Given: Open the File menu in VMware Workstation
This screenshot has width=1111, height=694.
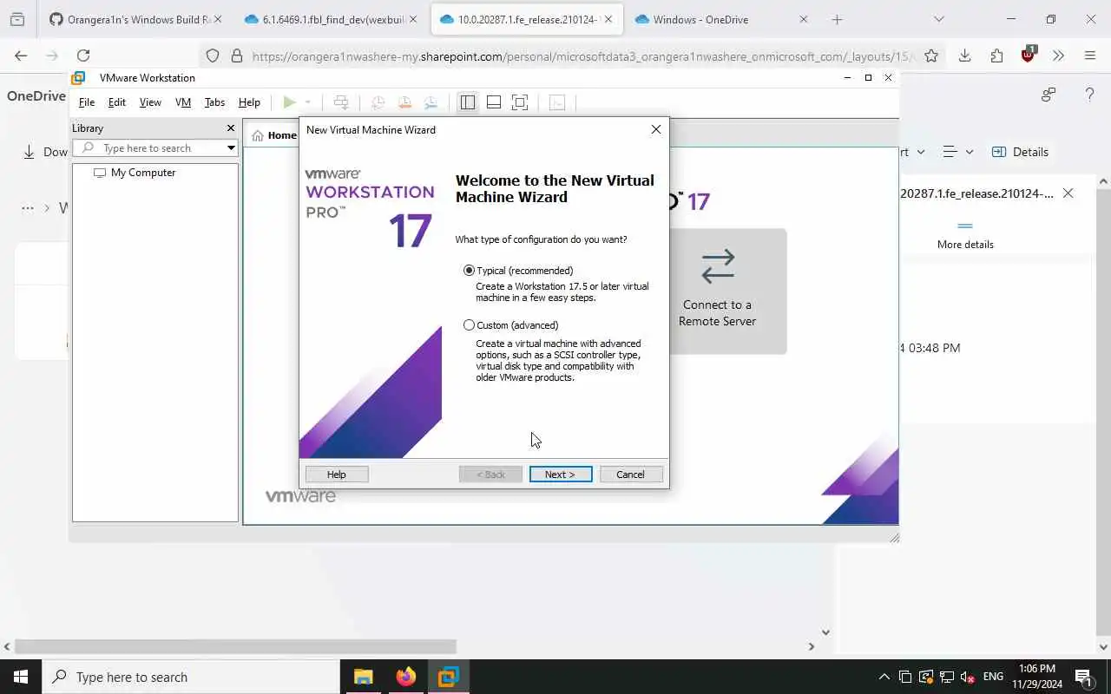Looking at the screenshot, I should [87, 102].
